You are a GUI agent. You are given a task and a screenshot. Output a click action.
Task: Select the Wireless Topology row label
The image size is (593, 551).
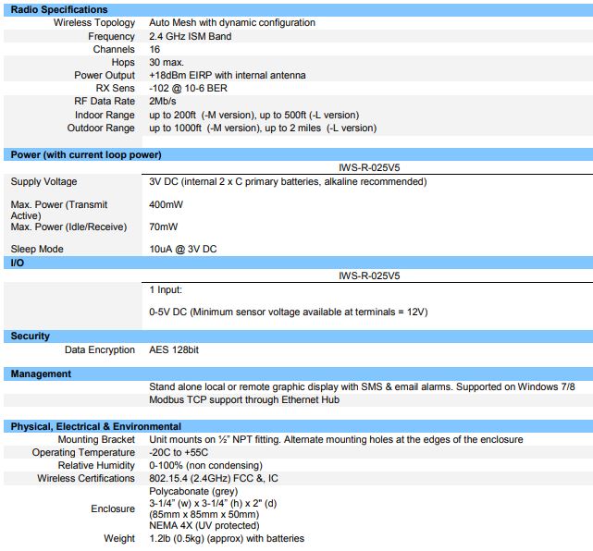click(x=93, y=22)
